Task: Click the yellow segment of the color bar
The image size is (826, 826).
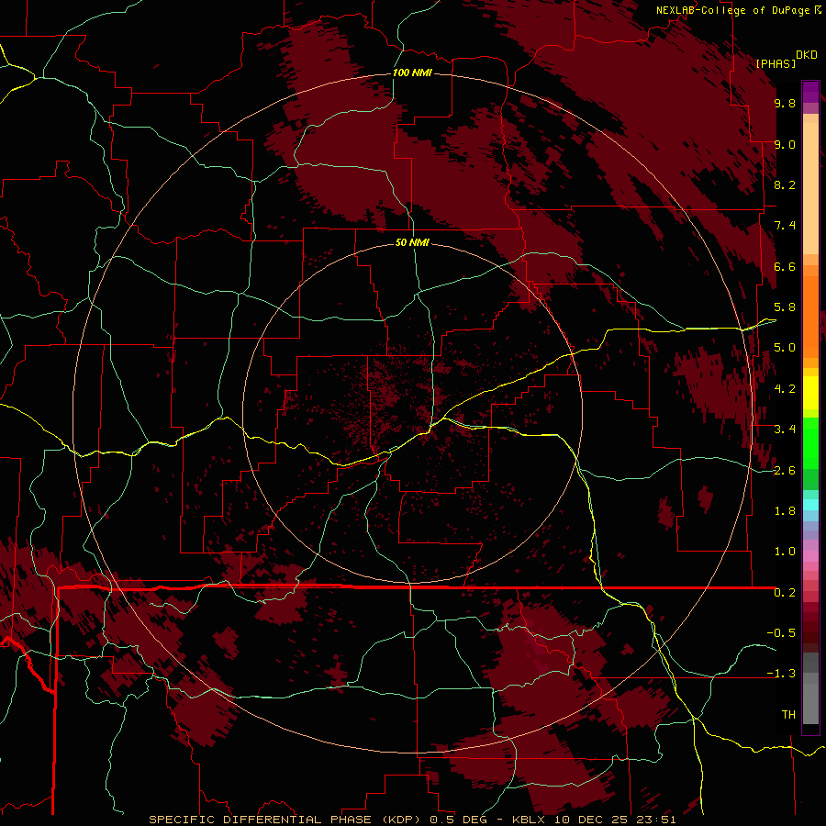Action: [810, 393]
